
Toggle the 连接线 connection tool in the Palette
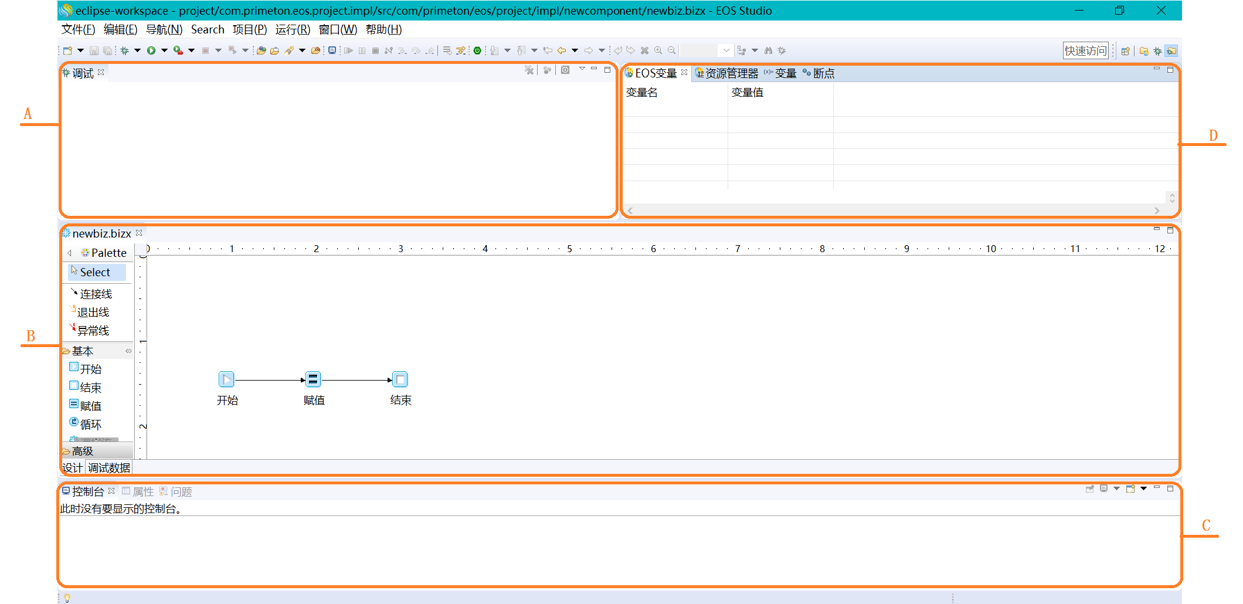95,294
